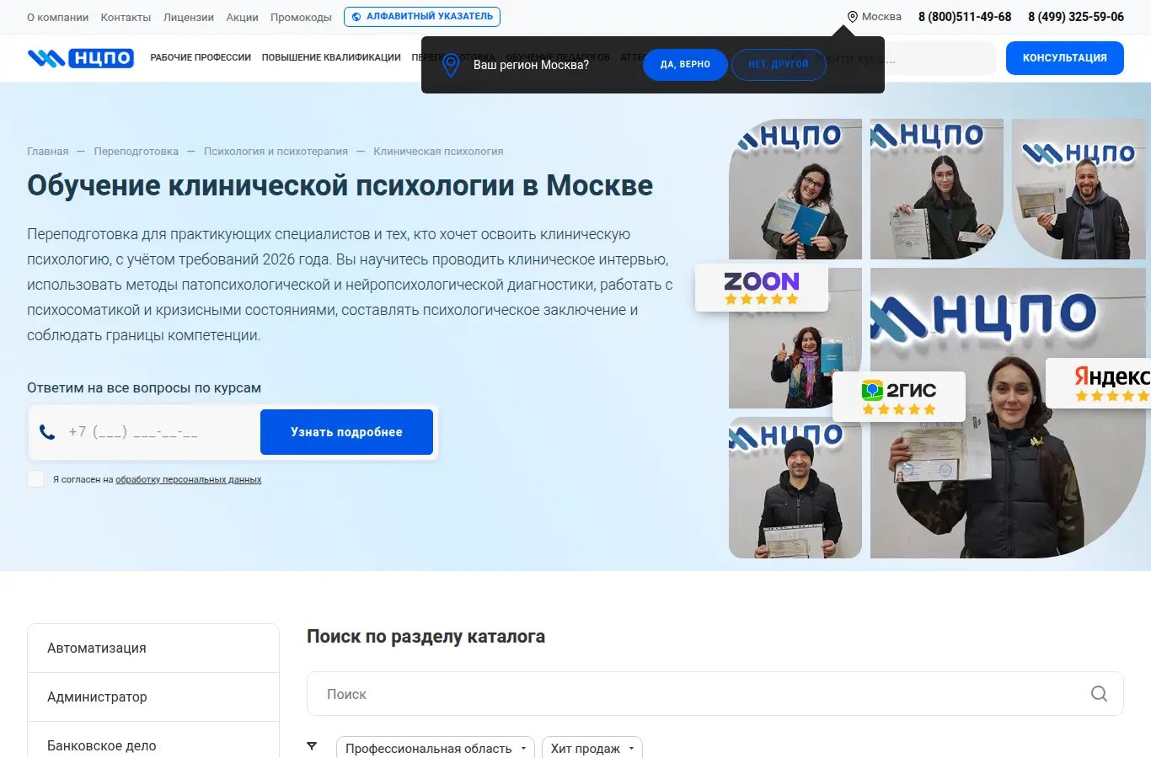Open the ZOON rating badge

coord(762,288)
